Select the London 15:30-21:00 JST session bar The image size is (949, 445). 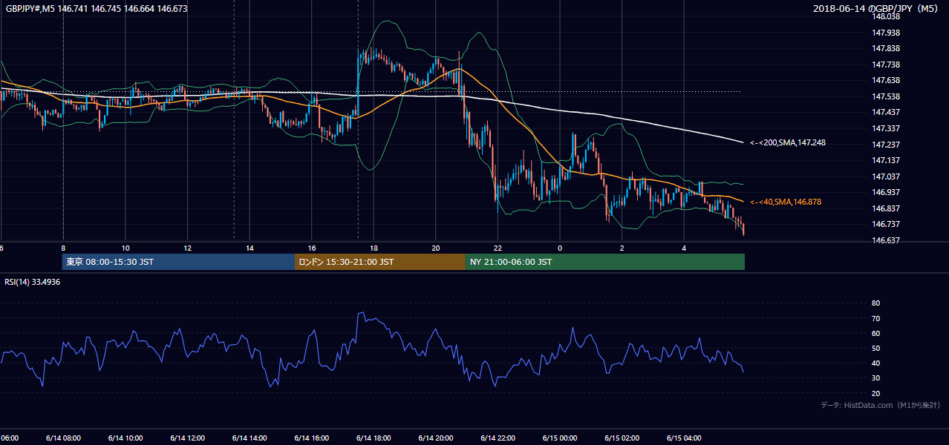[379, 262]
